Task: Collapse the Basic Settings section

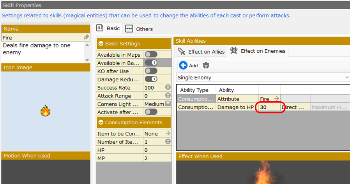Action: [101, 44]
